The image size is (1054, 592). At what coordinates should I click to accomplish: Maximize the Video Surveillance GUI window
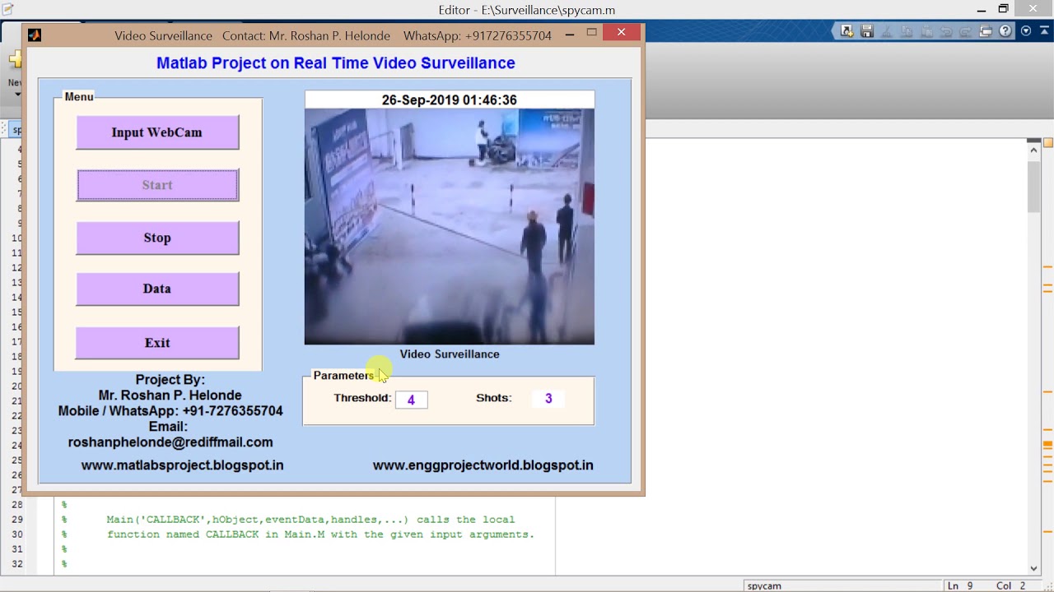tap(591, 33)
